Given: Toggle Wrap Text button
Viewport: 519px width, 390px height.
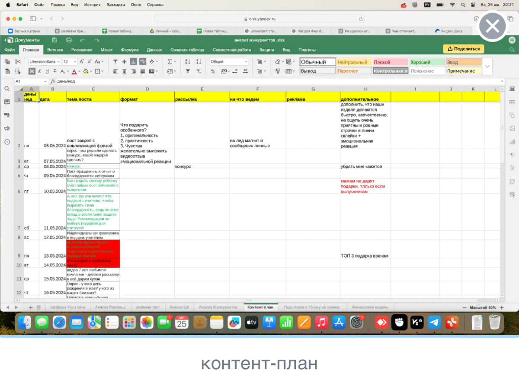Looking at the screenshot, I should (143, 61).
